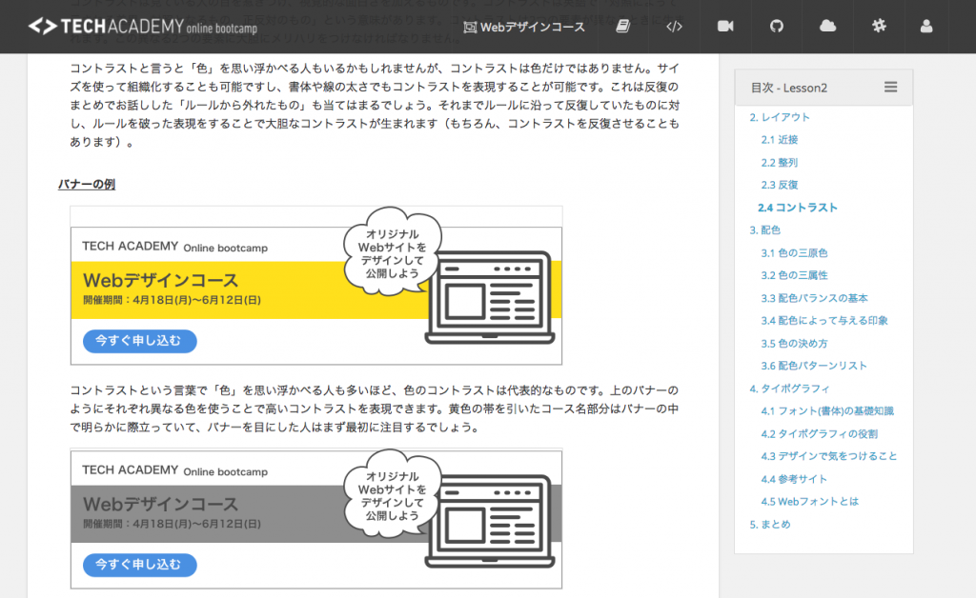Screen dimensions: 976x598
Task: Click the gray Webデザインコース title
Action: pos(160,504)
